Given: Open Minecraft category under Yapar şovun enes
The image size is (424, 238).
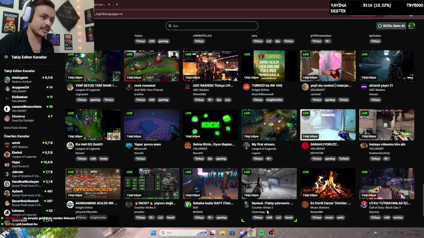Looking at the screenshot, I should (x=140, y=149).
